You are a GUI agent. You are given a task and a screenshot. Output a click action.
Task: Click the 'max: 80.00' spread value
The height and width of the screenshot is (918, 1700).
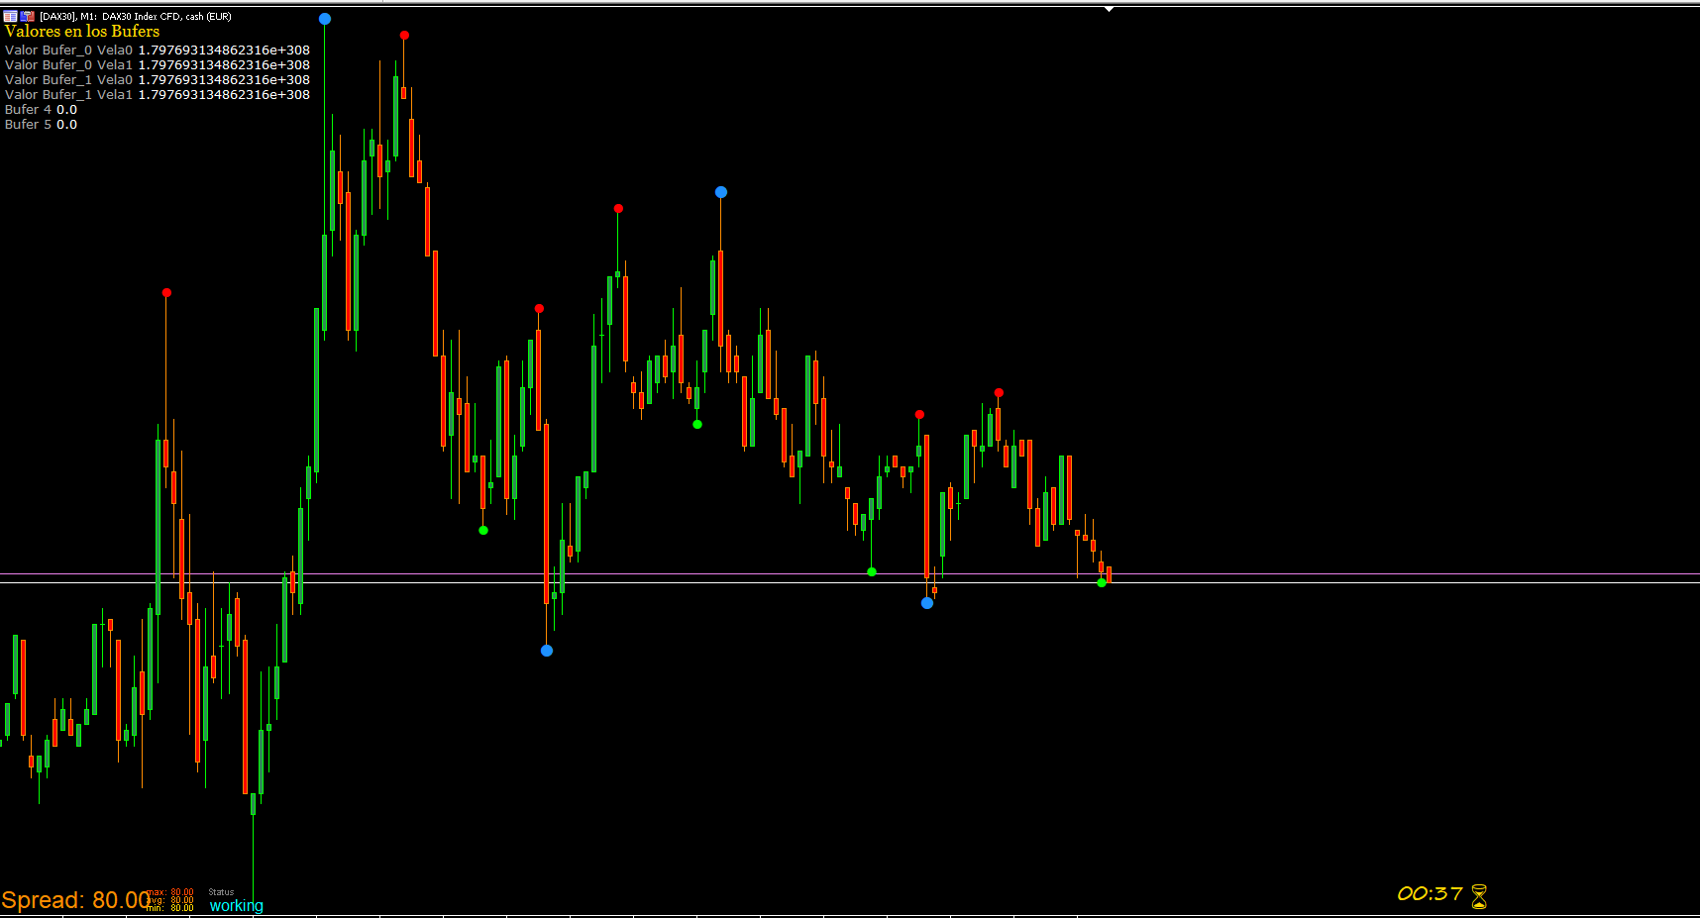coord(170,892)
